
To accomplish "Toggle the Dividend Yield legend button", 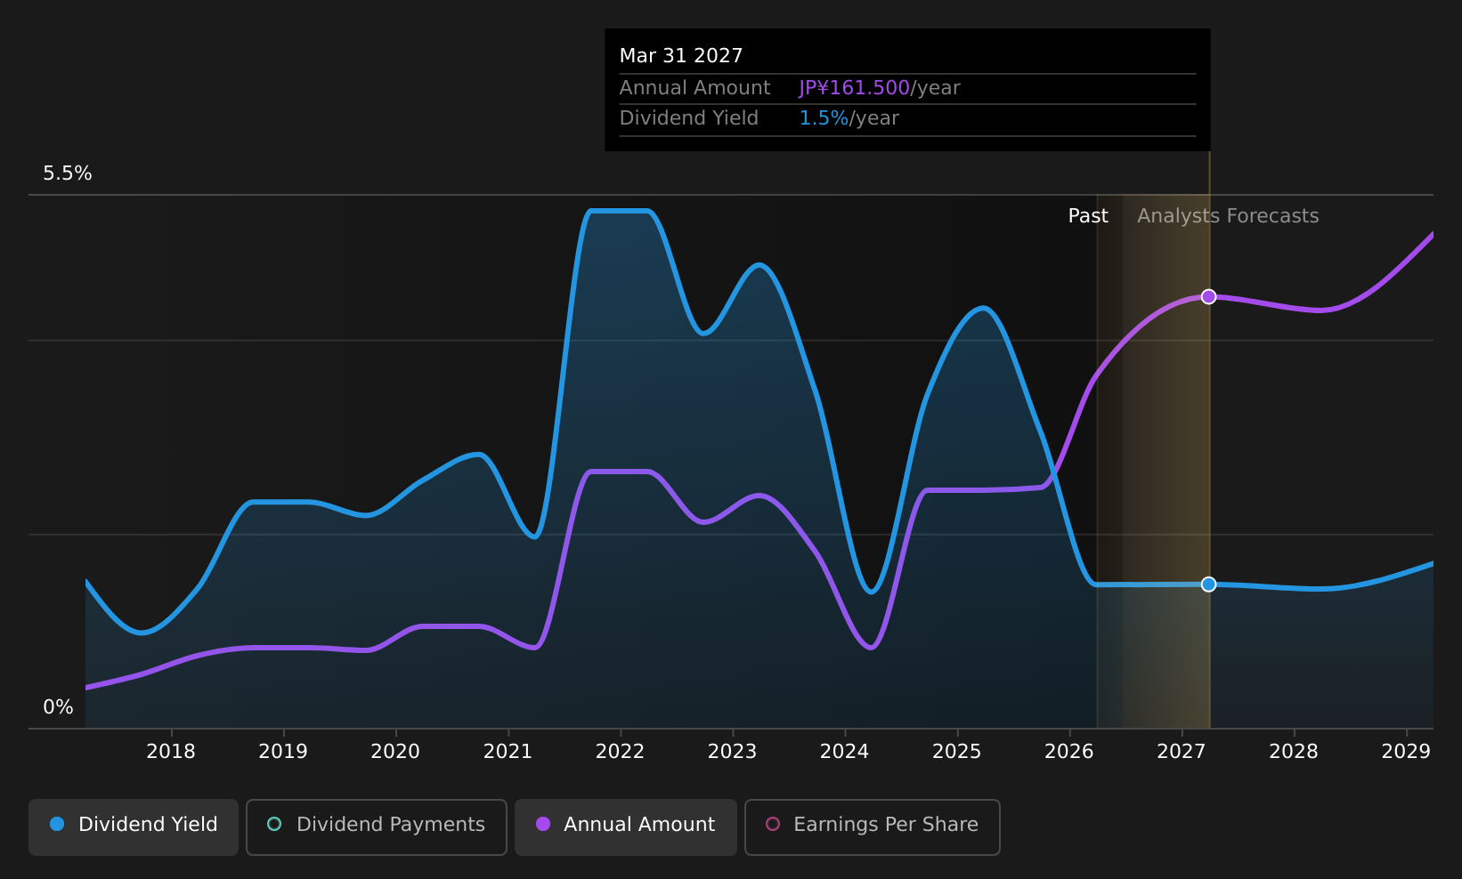I will point(134,827).
